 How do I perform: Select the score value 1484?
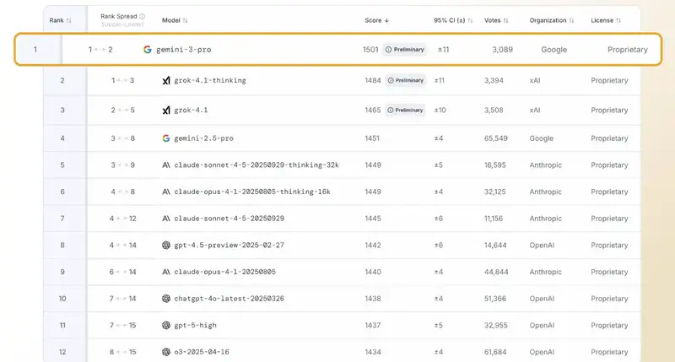[x=373, y=80]
